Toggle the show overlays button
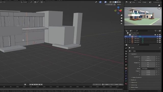Viewport: 163px width, 92px height. click(x=105, y=2)
